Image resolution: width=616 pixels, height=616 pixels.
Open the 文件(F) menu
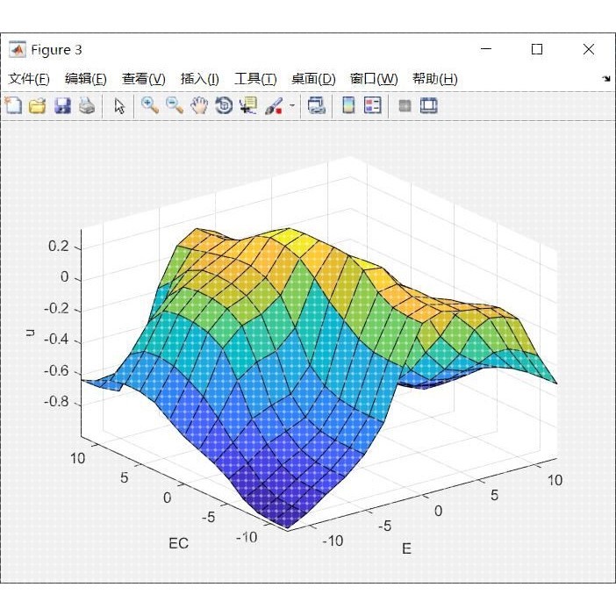(29, 79)
